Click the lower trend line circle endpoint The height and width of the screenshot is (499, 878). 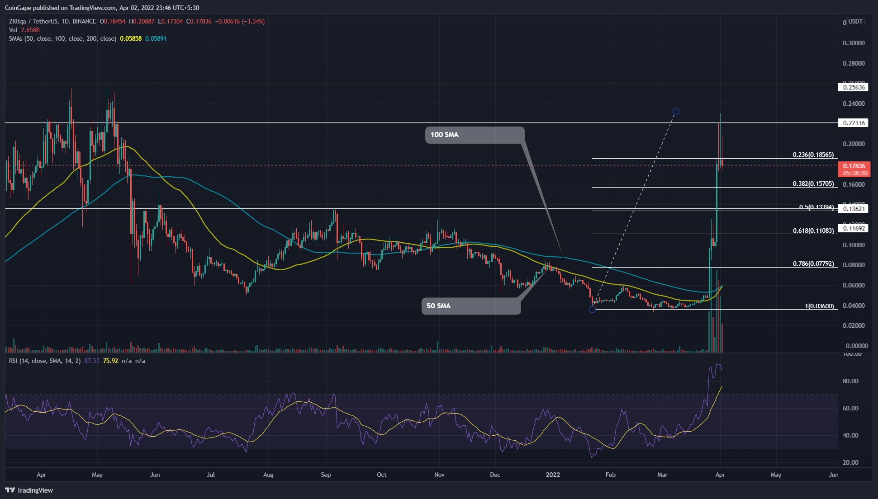(x=592, y=309)
